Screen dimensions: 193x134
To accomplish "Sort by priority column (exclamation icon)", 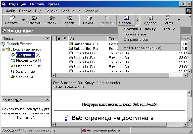I will [x=54, y=39].
